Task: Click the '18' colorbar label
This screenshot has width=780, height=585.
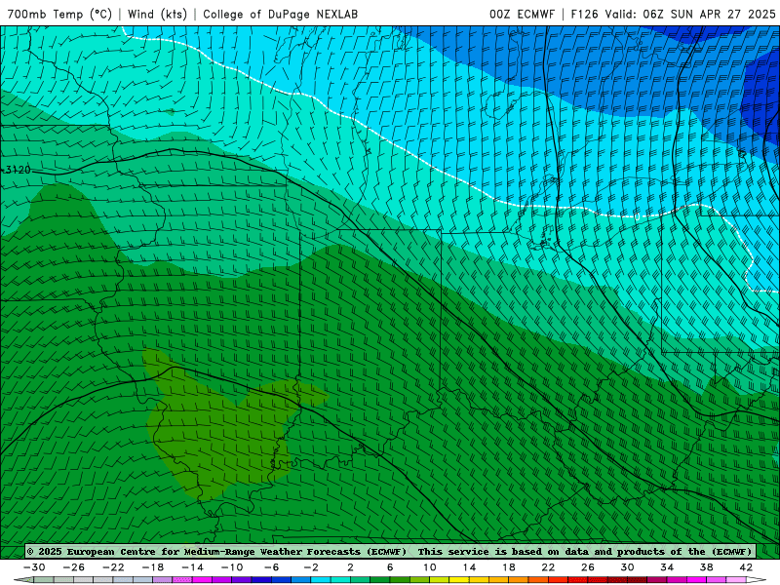Action: coord(508,567)
